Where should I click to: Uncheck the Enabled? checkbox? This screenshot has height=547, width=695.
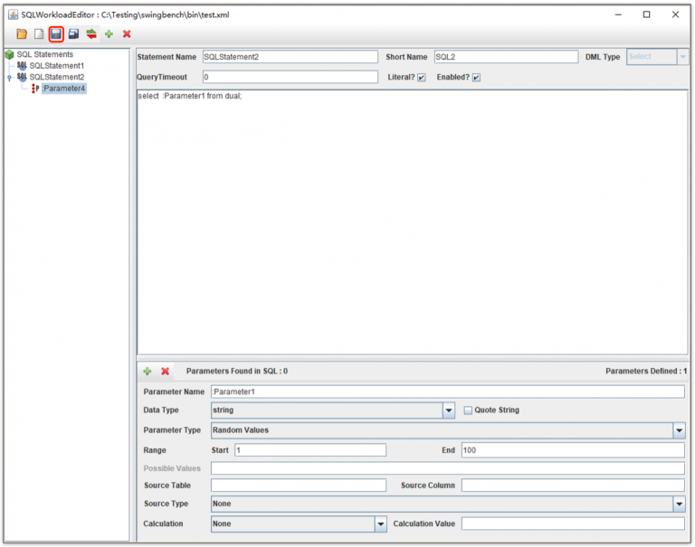476,78
